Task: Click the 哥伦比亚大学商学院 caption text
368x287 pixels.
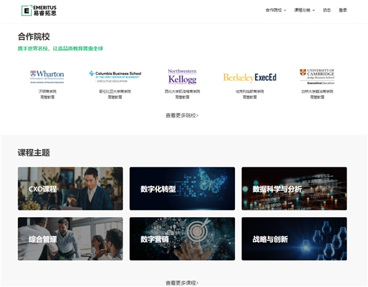Action: click(x=115, y=91)
